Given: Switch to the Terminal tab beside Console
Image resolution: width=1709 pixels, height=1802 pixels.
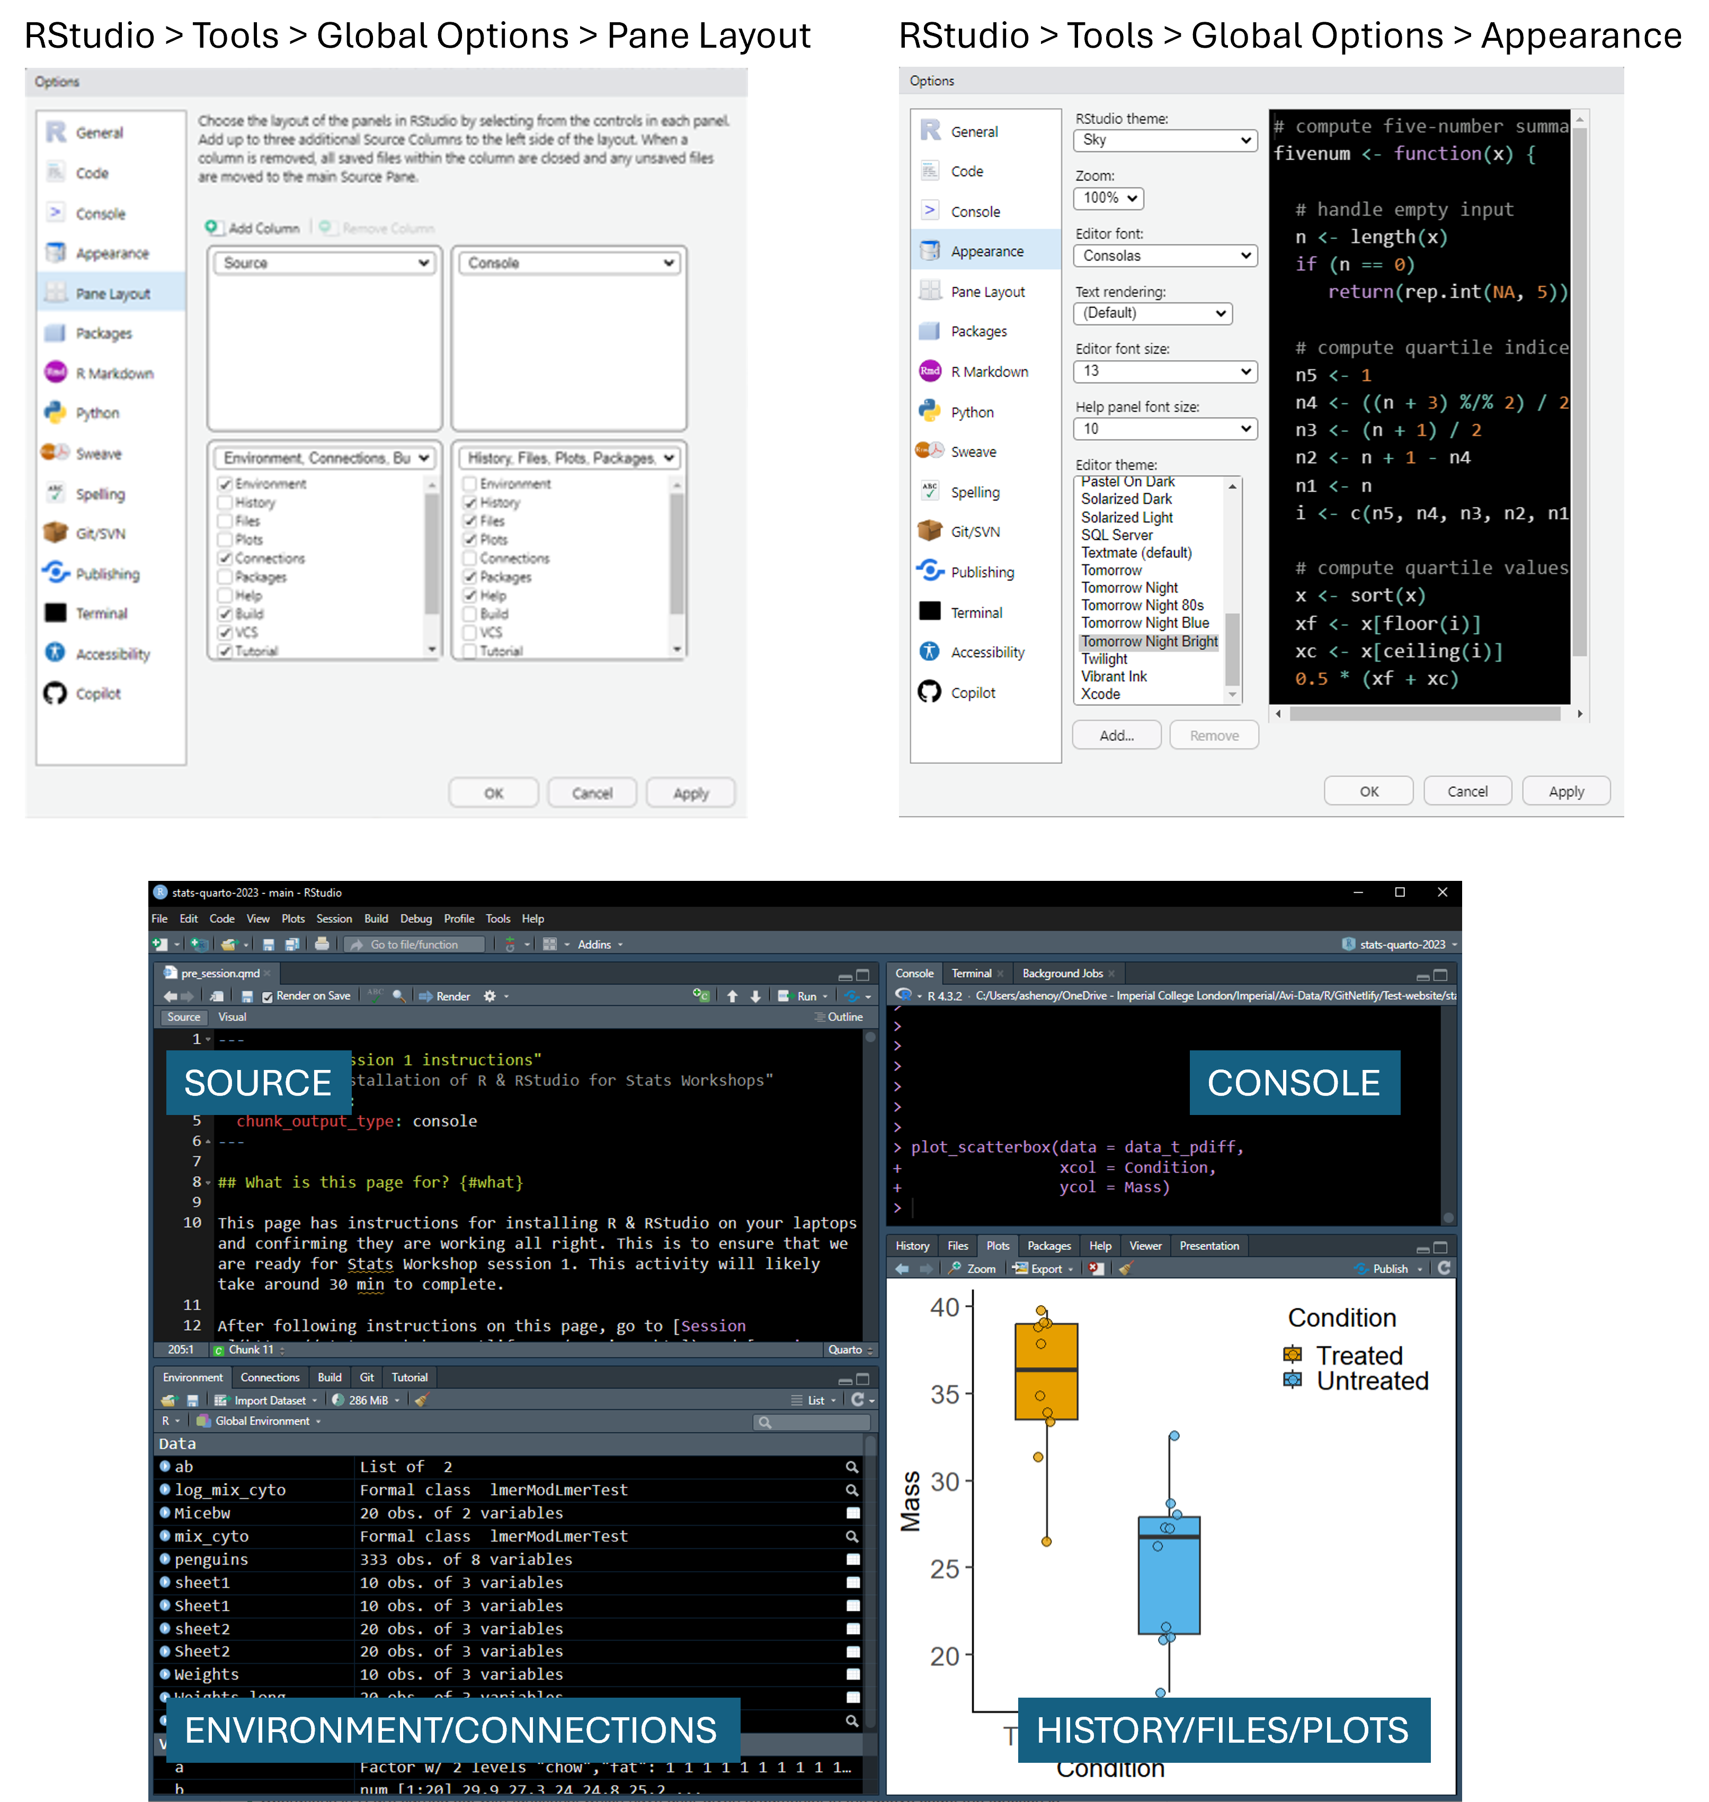Looking at the screenshot, I should pos(971,974).
